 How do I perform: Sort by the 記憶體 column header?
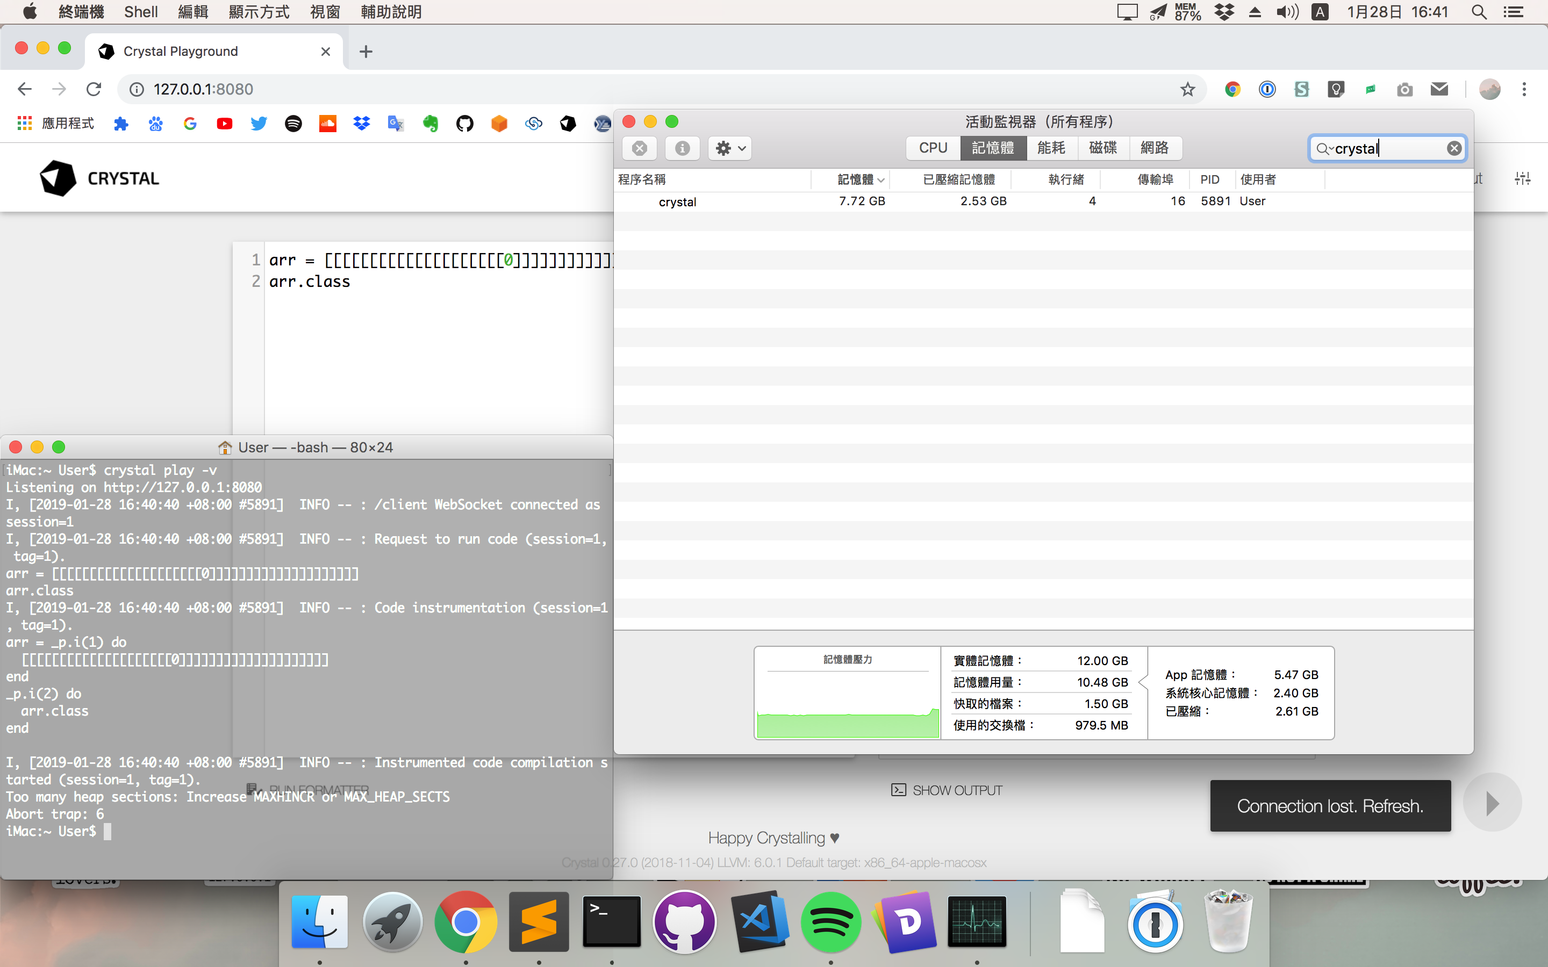point(855,180)
